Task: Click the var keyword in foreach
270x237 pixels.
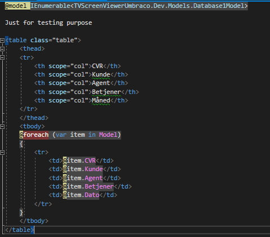Action: (x=61, y=135)
